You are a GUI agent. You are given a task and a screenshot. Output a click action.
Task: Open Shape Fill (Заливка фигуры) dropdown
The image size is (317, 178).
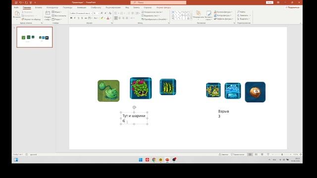pyautogui.click(x=223, y=12)
